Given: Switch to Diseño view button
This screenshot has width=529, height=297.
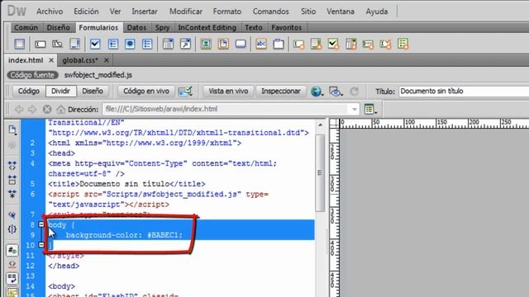Looking at the screenshot, I should click(x=93, y=92).
